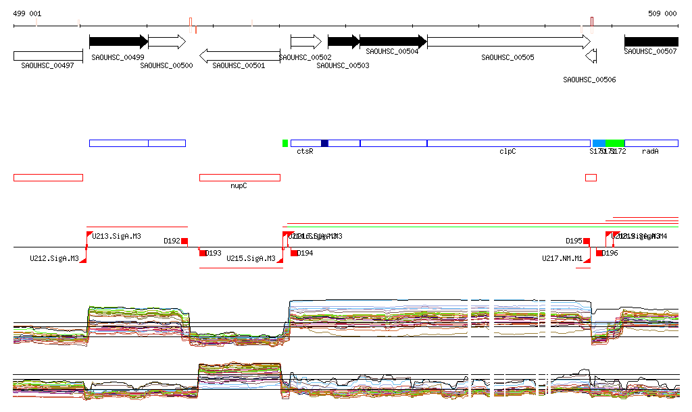The width and height of the screenshot is (692, 412).
Task: Select the clpC segment rectangle
Action: click(x=508, y=143)
